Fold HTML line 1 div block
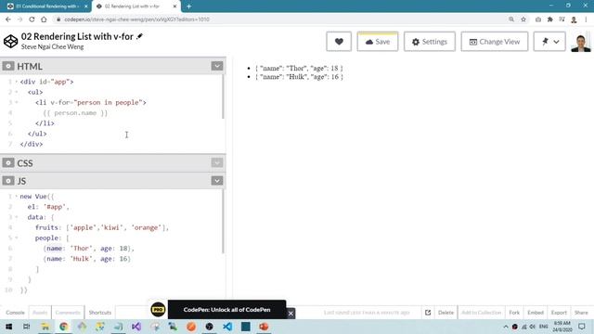Screen dimensions: 594x334 (17, 82)
